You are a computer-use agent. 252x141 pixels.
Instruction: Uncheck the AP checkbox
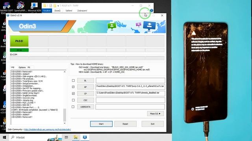[x=73, y=87]
